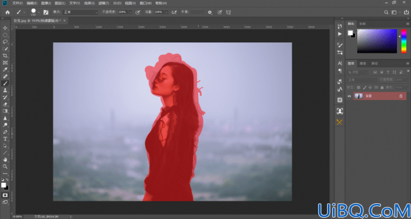The height and width of the screenshot is (219, 411).
Task: Select the Eyedropper tool
Action: pyautogui.click(x=5, y=70)
